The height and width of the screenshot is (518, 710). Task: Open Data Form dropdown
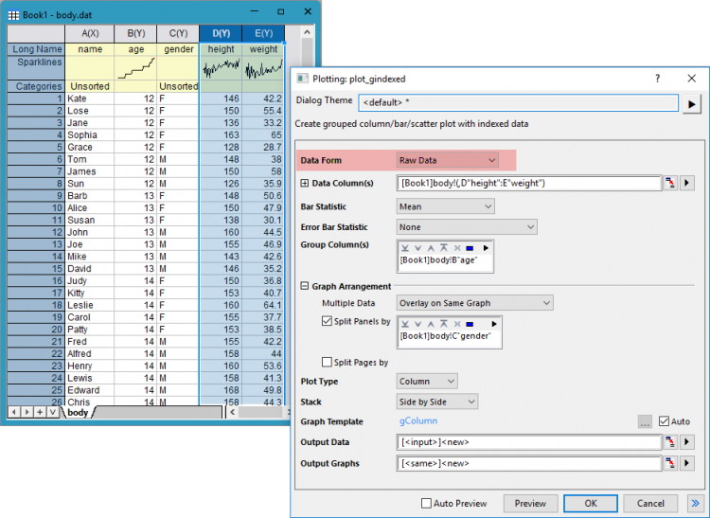447,160
